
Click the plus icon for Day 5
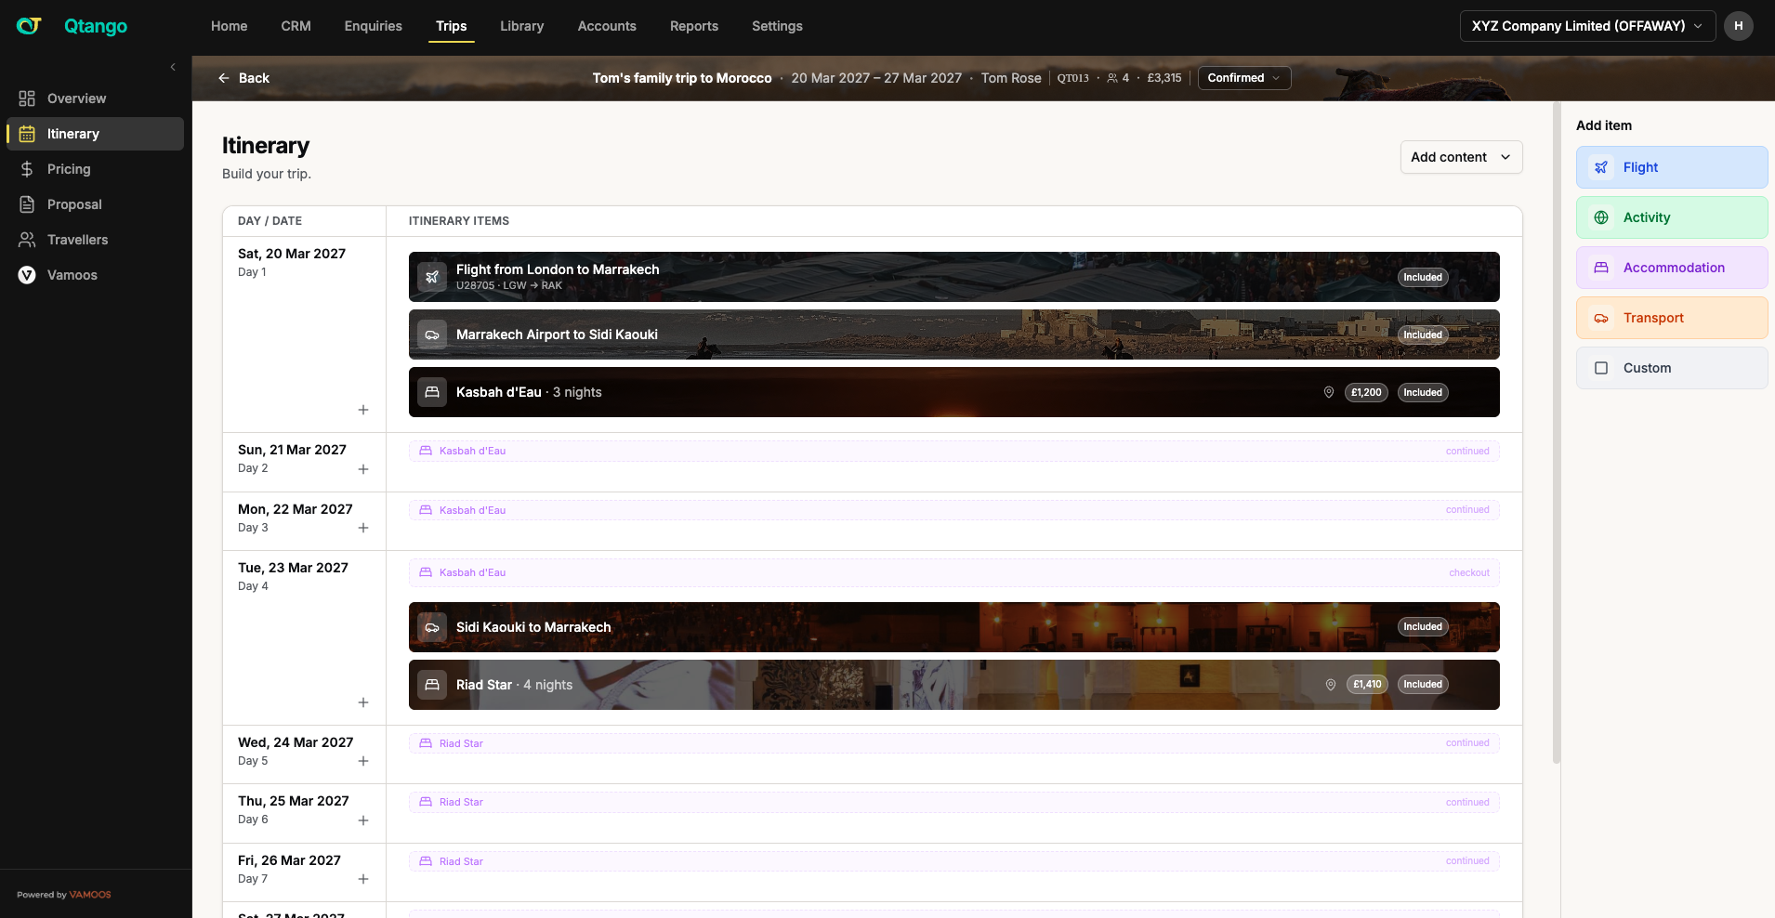coord(363,761)
